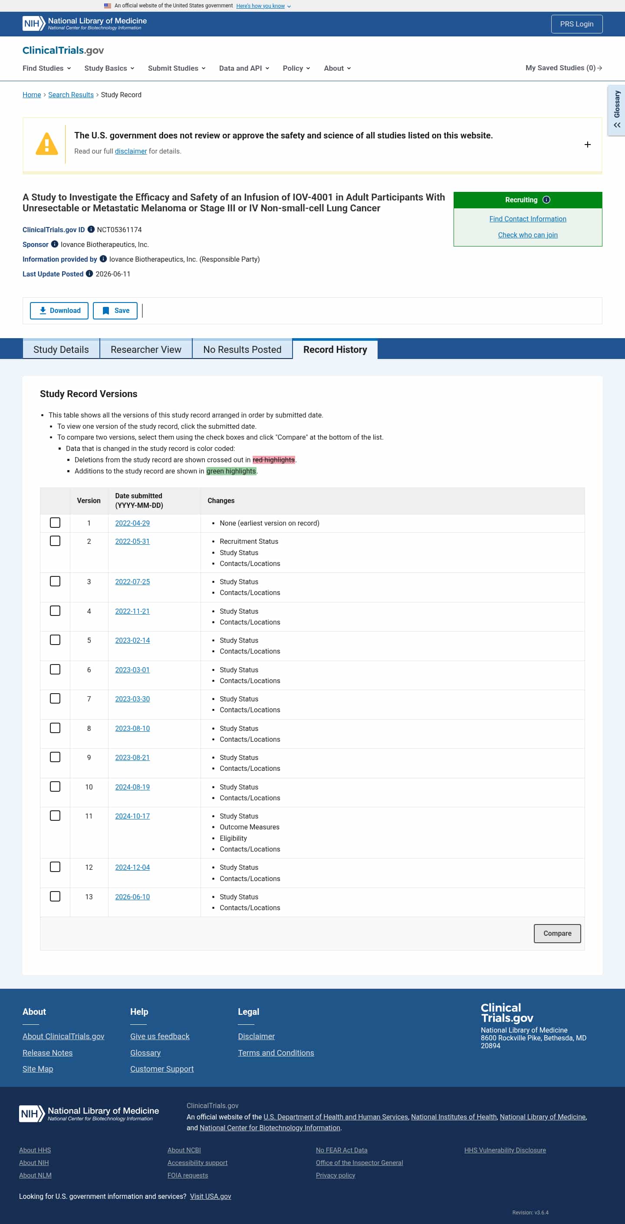Screen dimensions: 625x1224
Task: Open version dated 2022-04-29
Action: point(132,523)
